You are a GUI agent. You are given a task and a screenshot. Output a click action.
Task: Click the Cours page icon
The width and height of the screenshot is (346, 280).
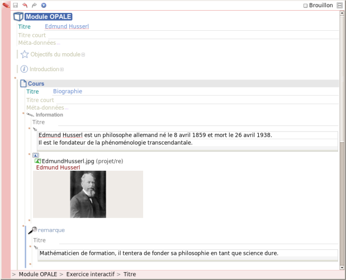pos(23,84)
